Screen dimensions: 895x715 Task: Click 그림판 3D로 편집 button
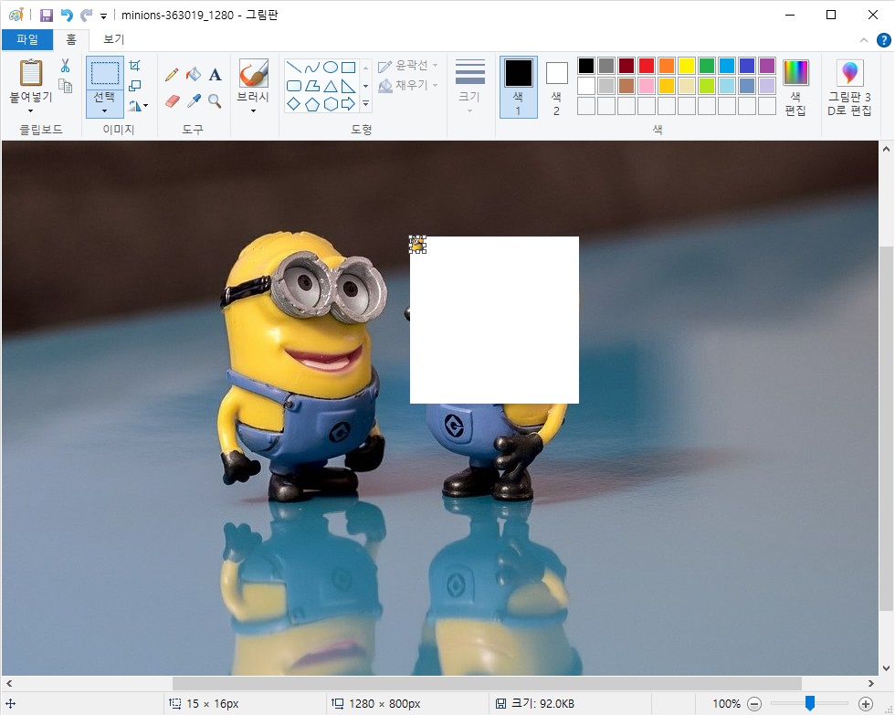click(850, 87)
